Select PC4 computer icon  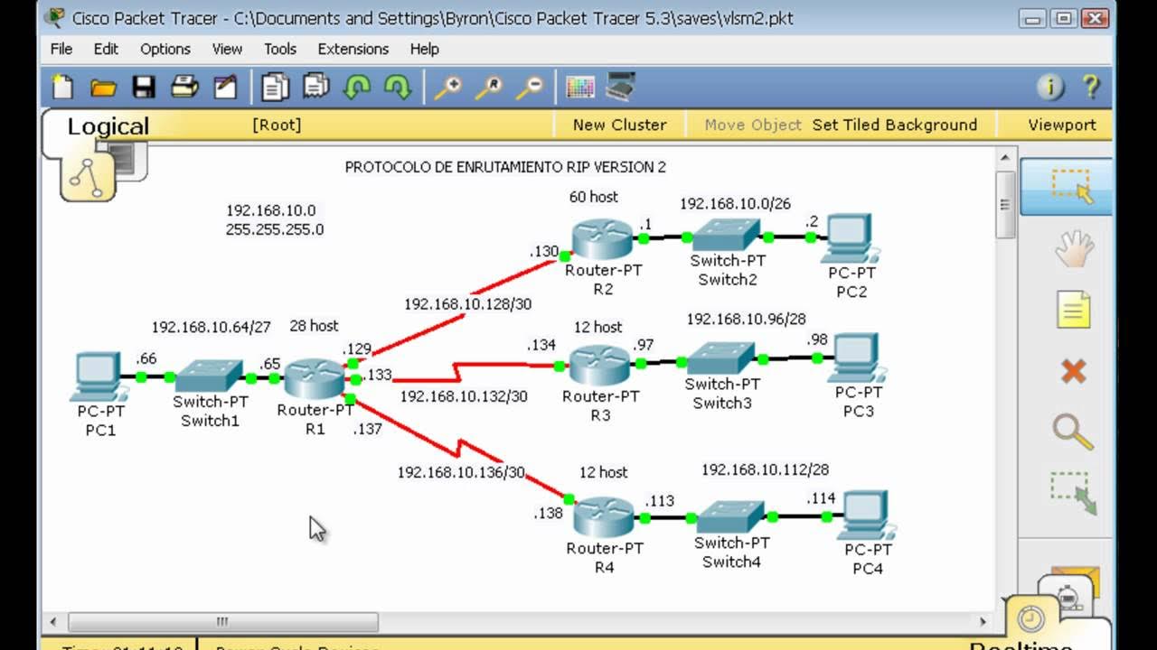coord(865,516)
